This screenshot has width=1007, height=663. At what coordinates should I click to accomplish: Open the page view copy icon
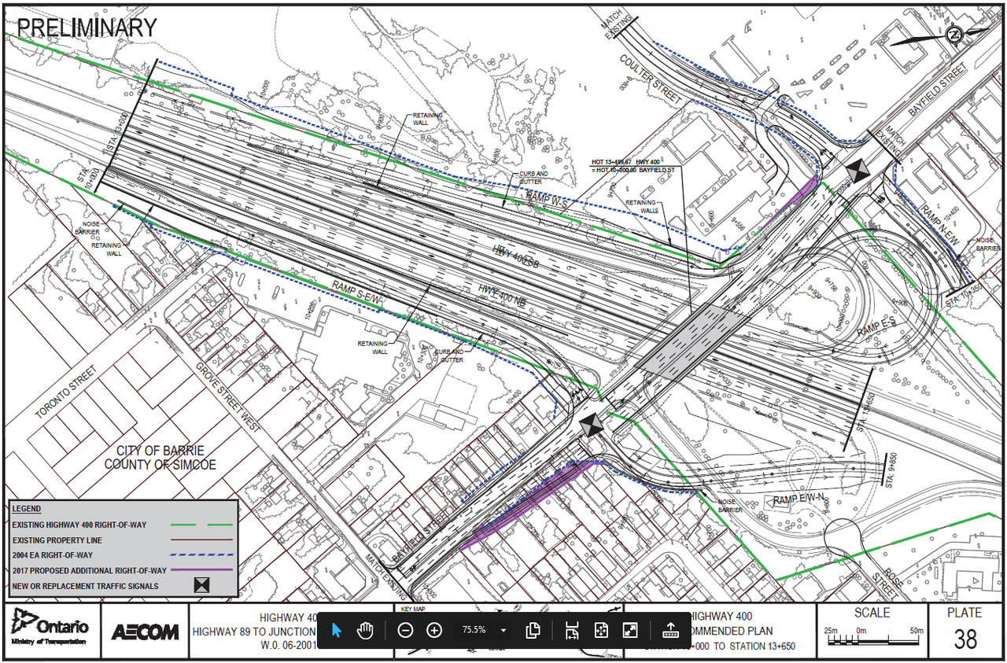coord(533,630)
